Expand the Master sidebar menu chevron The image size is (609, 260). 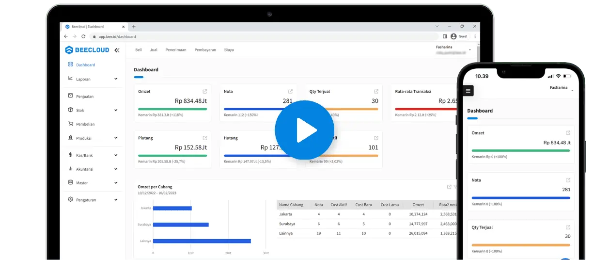coord(116,183)
